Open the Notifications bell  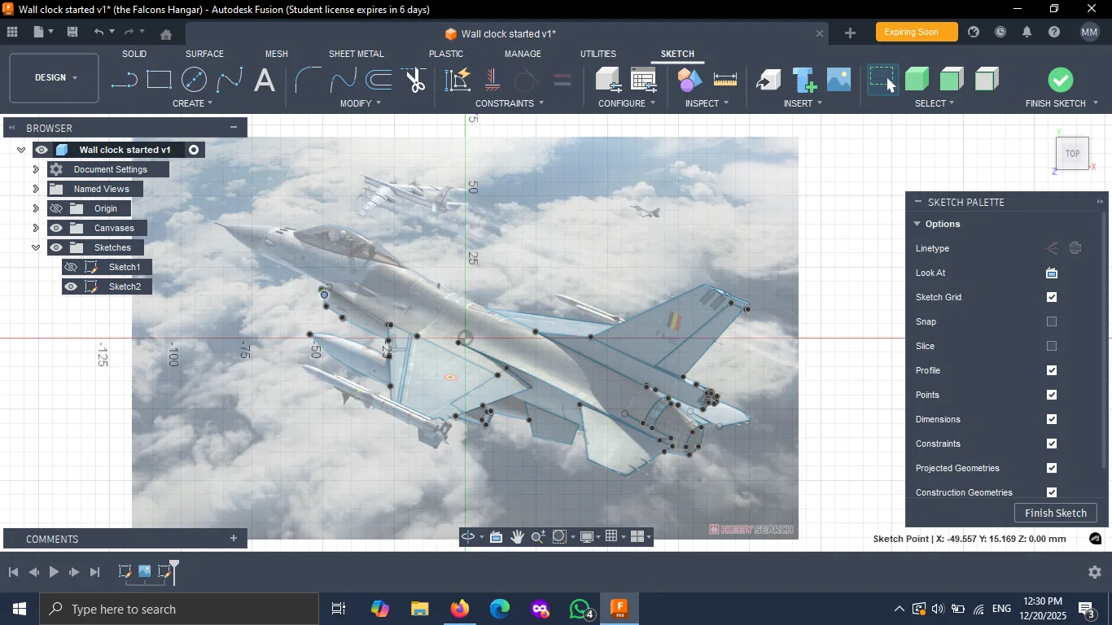1027,33
